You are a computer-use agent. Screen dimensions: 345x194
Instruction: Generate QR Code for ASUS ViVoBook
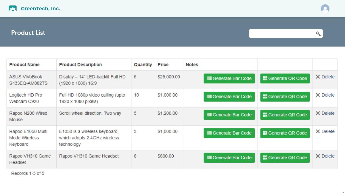point(285,78)
